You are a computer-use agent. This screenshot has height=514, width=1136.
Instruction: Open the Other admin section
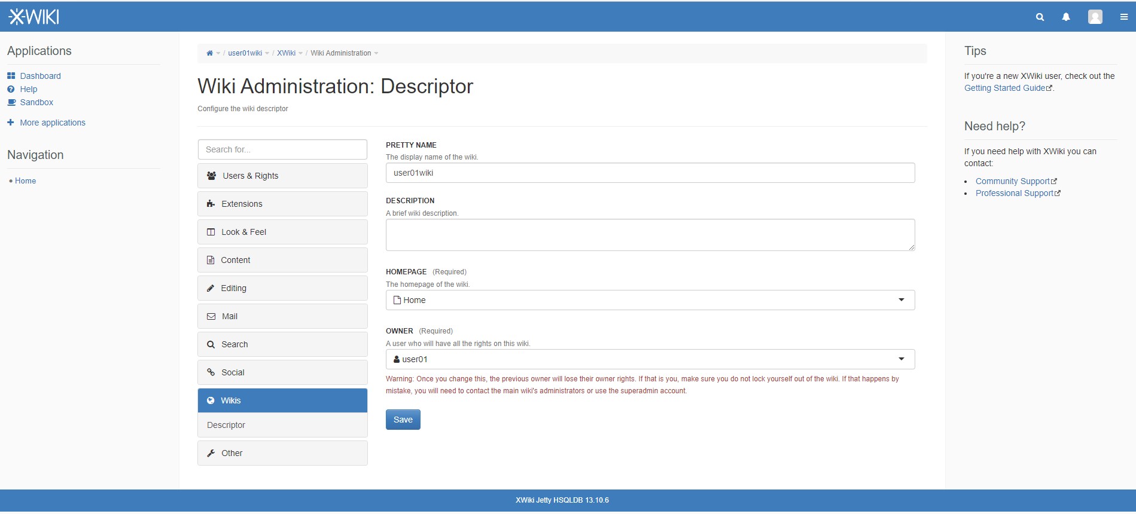pyautogui.click(x=282, y=453)
